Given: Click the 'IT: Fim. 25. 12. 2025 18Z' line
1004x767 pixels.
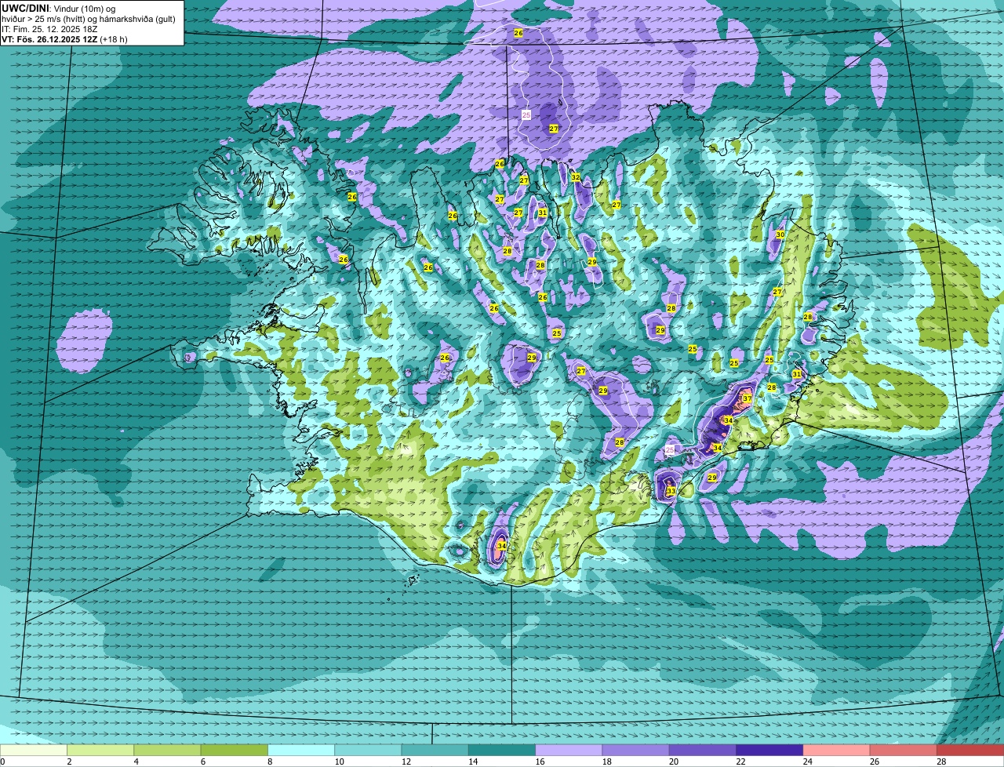Looking at the screenshot, I should pos(49,28).
